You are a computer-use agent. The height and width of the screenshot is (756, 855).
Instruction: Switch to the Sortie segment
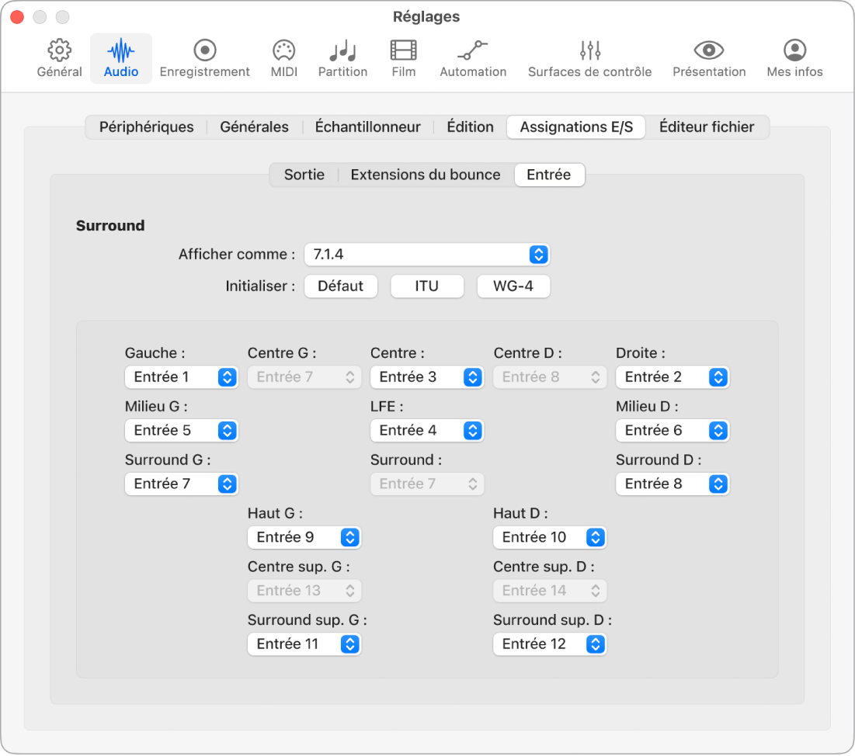pos(304,175)
